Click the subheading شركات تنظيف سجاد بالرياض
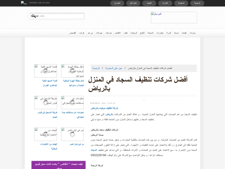The image size is (225, 169). pyautogui.click(x=104, y=130)
